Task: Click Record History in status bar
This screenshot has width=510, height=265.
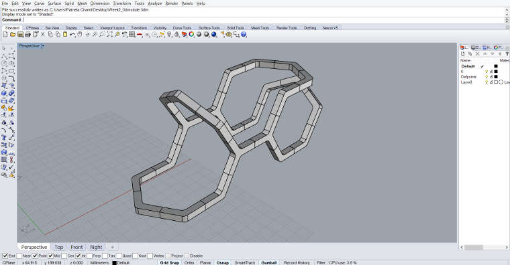Action: 297,263
